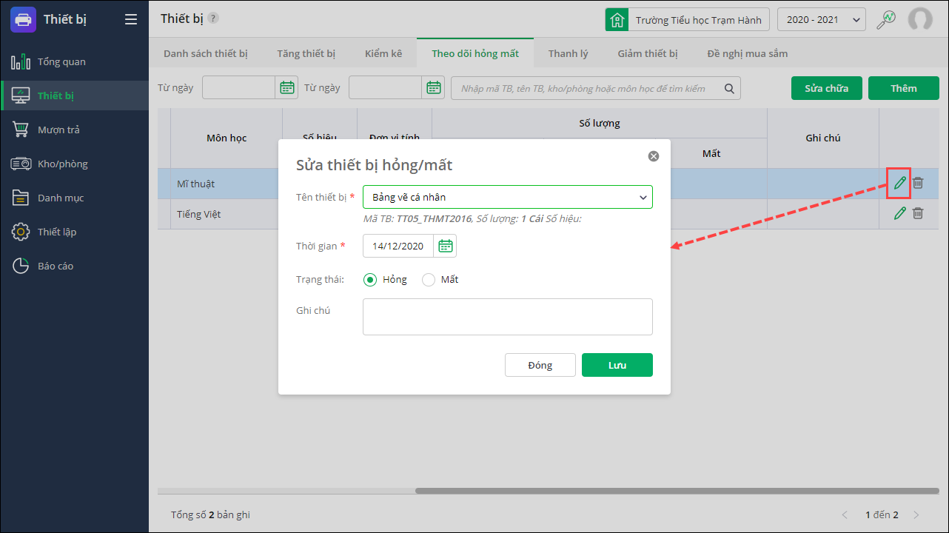The height and width of the screenshot is (533, 949).
Task: Switch to the Kiểm kê tab
Action: (383, 53)
